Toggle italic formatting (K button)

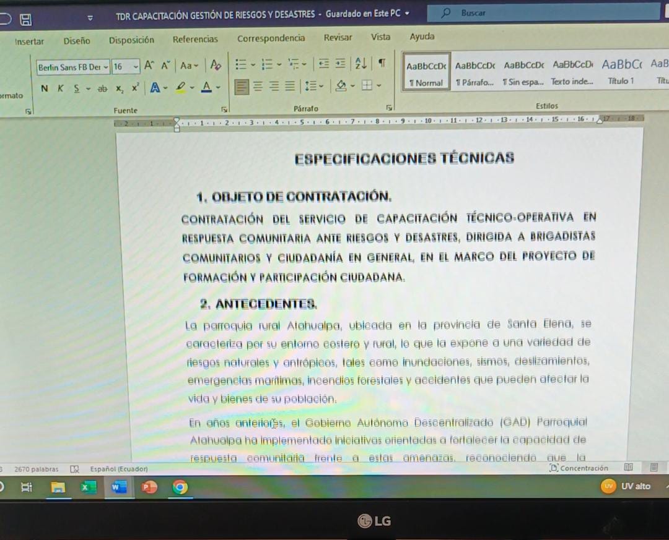click(x=61, y=88)
